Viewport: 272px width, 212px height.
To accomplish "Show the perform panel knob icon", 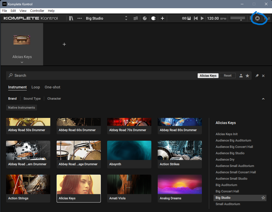I will 145,18.
